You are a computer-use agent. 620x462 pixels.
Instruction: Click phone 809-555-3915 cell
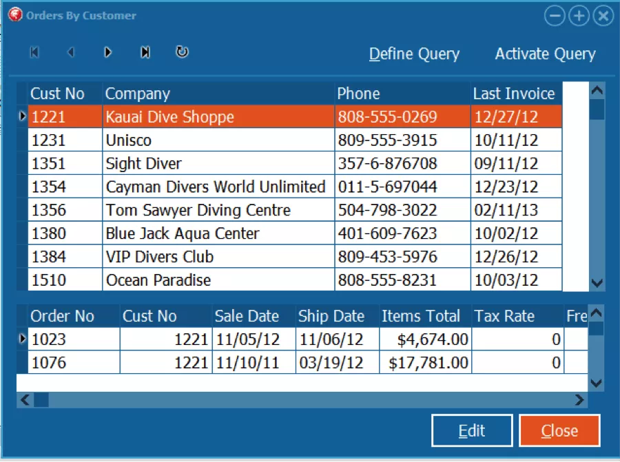pos(402,140)
